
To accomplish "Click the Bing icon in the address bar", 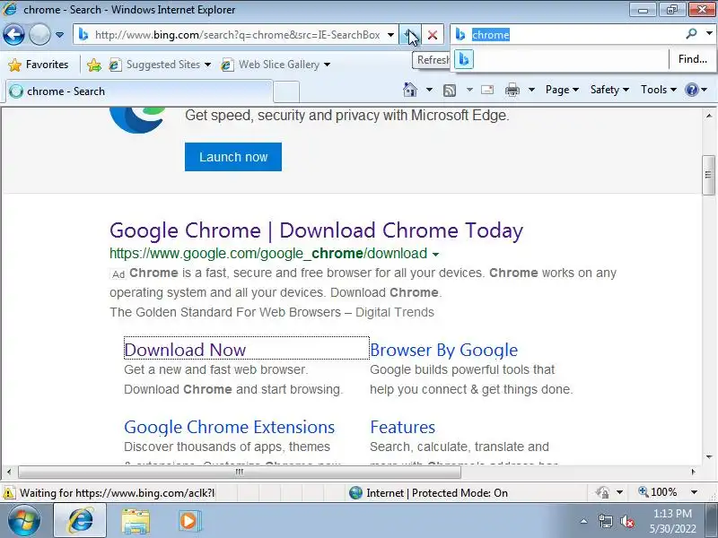I will (83, 35).
